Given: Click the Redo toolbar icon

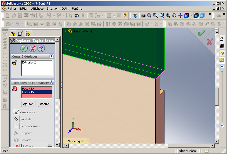Looking at the screenshot, I should [59, 16].
